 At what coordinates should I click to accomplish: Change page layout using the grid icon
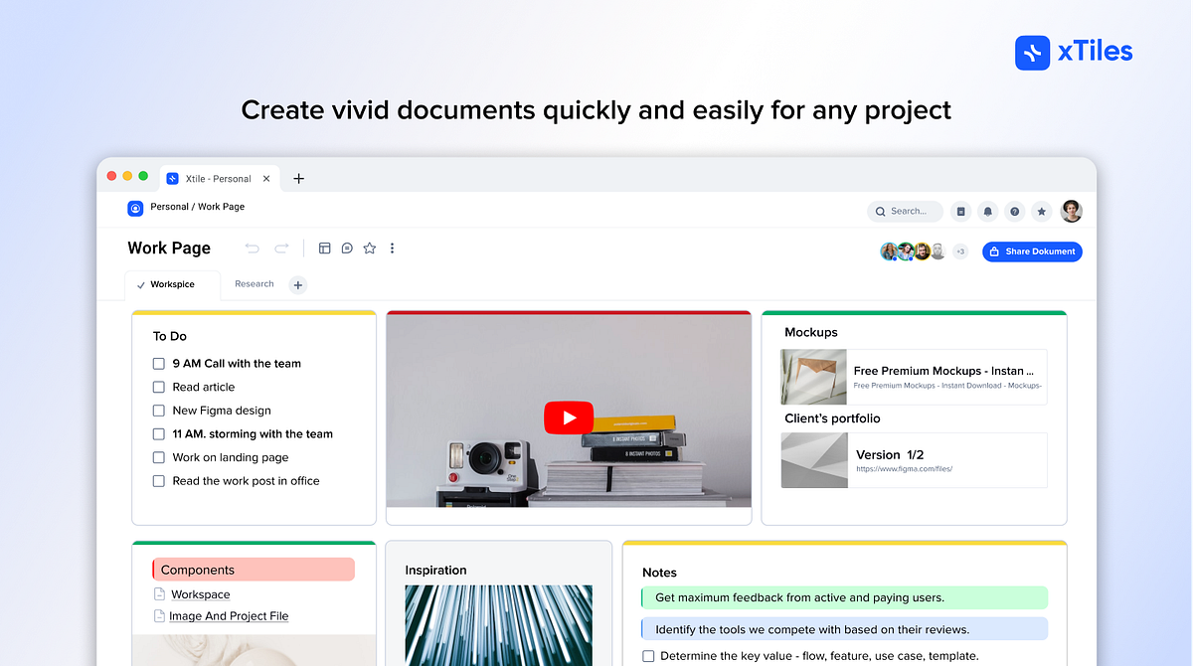point(325,248)
